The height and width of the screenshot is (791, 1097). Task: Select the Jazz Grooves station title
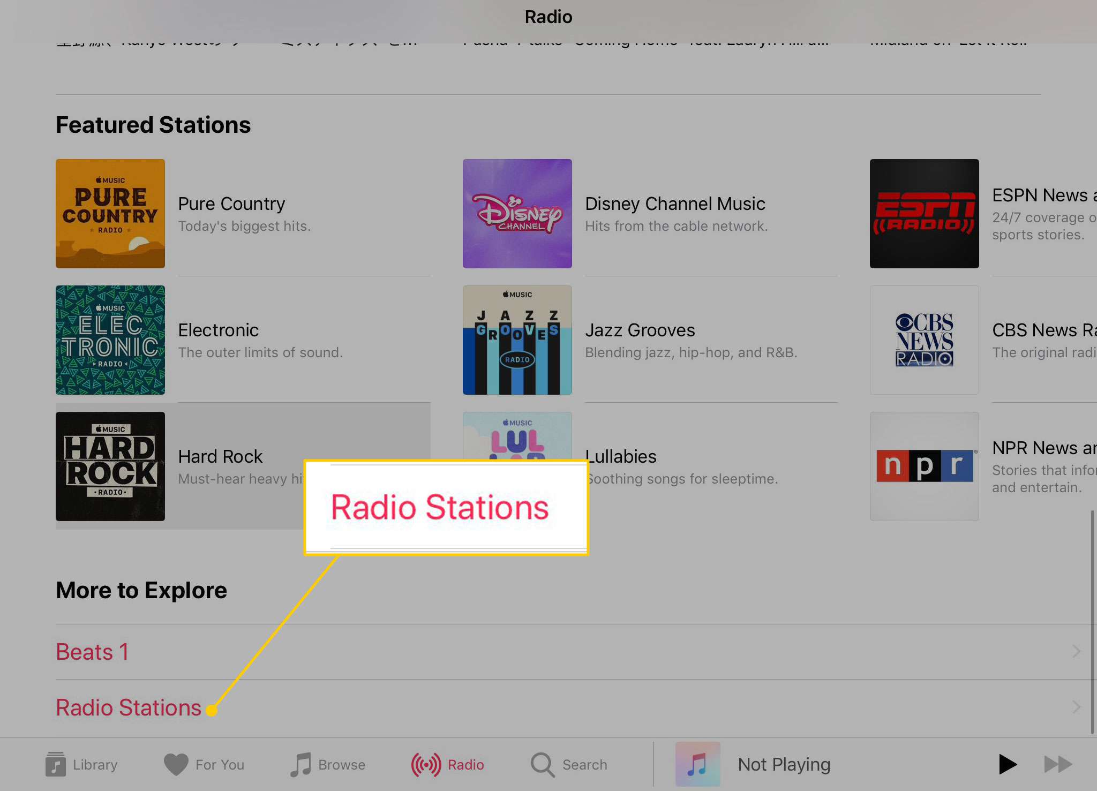coord(640,330)
